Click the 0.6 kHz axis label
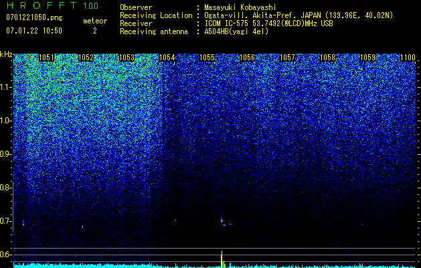The height and width of the screenshot is (268, 421). click(5, 255)
